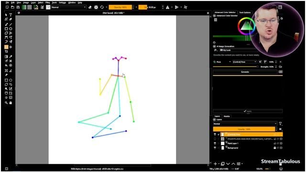Reload original brush preset
306x172 pixels.
point(102,7)
